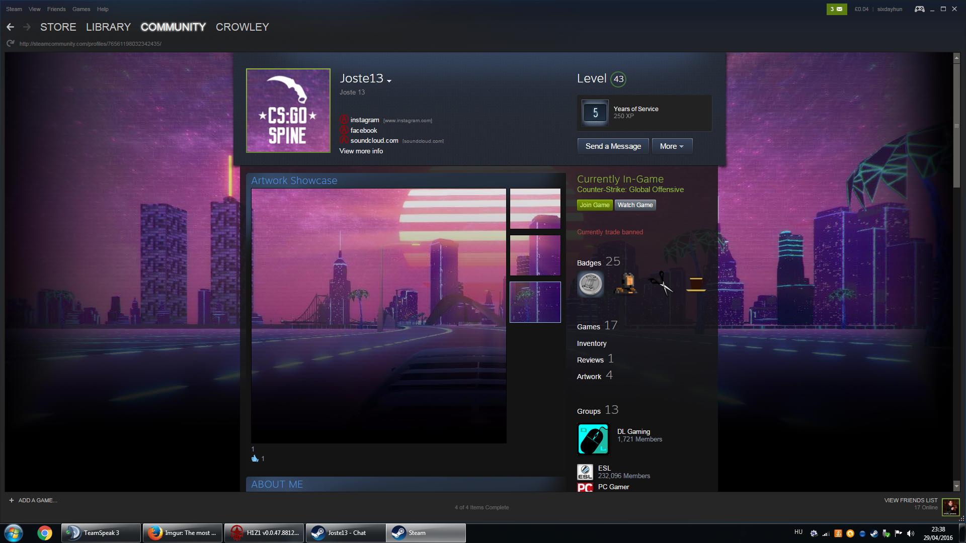Open the More dropdown button
This screenshot has height=543, width=966.
click(672, 146)
